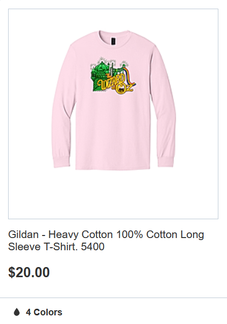Image resolution: width=227 pixels, height=324 pixels.
Task: Click the rainbow in the shirt design
Action: [130, 76]
